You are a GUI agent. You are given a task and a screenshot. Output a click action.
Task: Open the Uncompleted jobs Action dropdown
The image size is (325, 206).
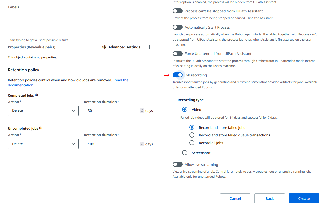[x=43, y=144]
